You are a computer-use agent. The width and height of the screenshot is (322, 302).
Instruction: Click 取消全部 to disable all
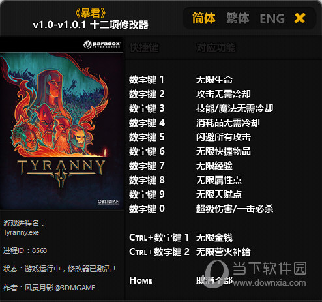tap(214, 280)
